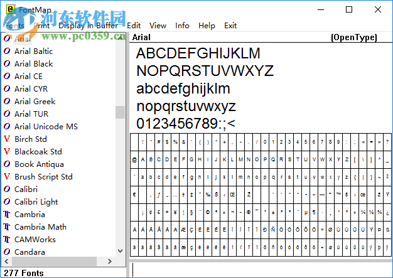Click the OpenType icon beside Arial Greek

click(7, 101)
